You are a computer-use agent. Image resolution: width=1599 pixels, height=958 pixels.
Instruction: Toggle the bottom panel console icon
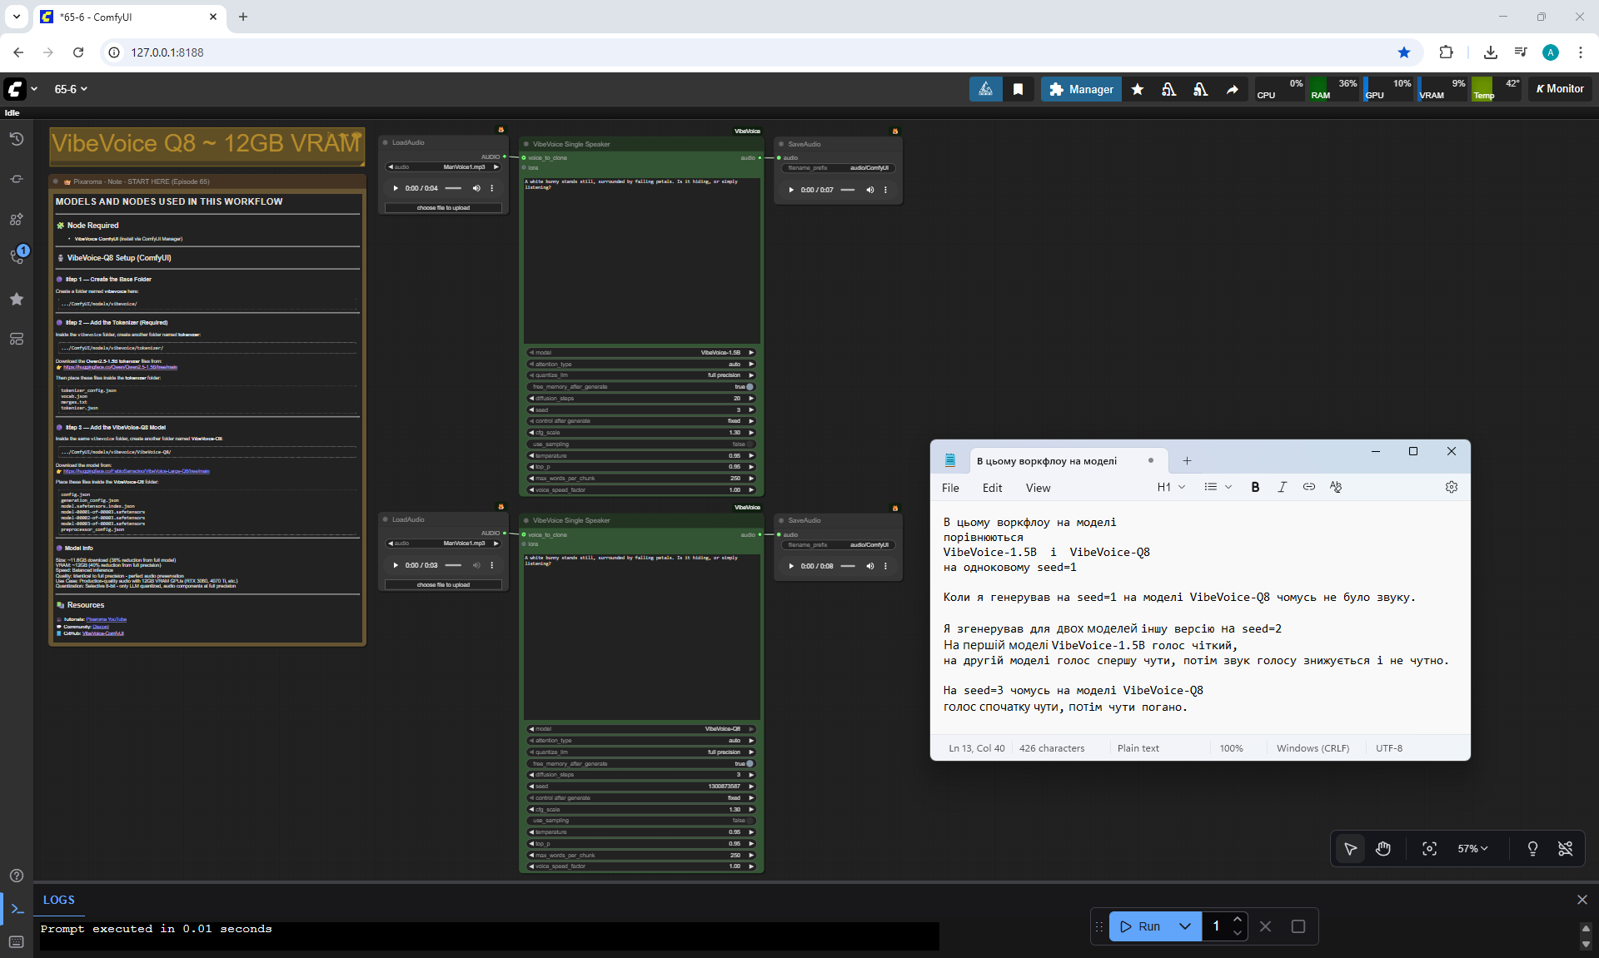17,909
